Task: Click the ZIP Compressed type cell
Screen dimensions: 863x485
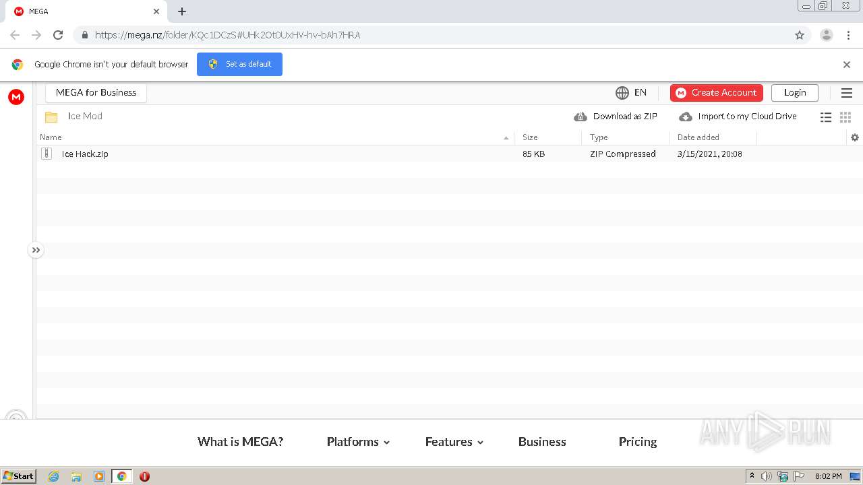Action: (623, 154)
